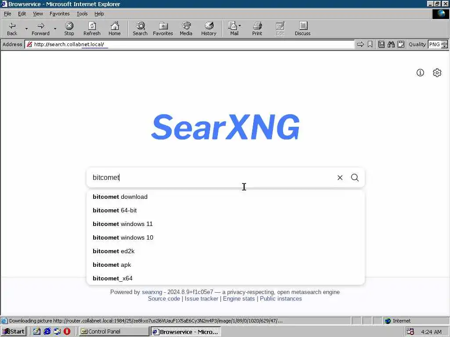Go to the Home page icon
450x337 pixels.
(x=115, y=29)
